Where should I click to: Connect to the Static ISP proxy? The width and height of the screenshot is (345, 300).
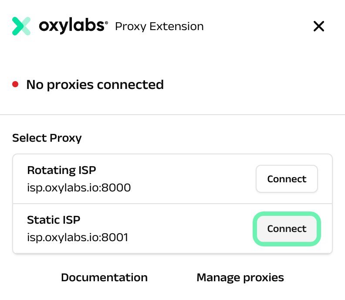[x=287, y=229]
